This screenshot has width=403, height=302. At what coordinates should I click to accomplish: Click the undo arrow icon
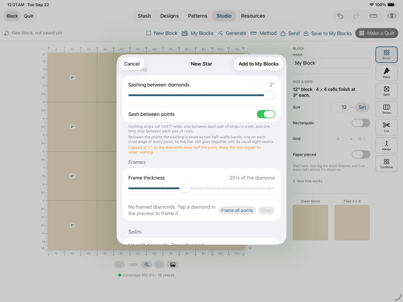(340, 16)
